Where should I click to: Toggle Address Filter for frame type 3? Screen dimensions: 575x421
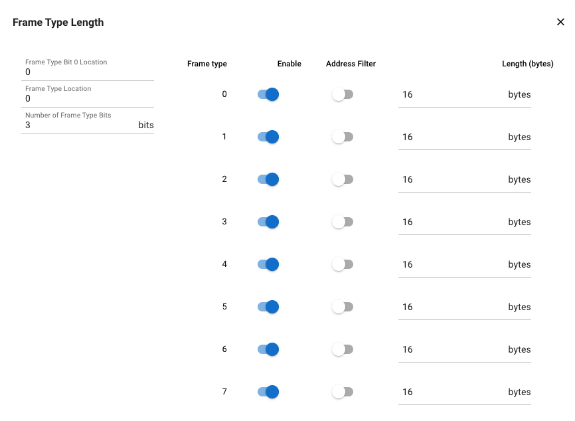343,222
